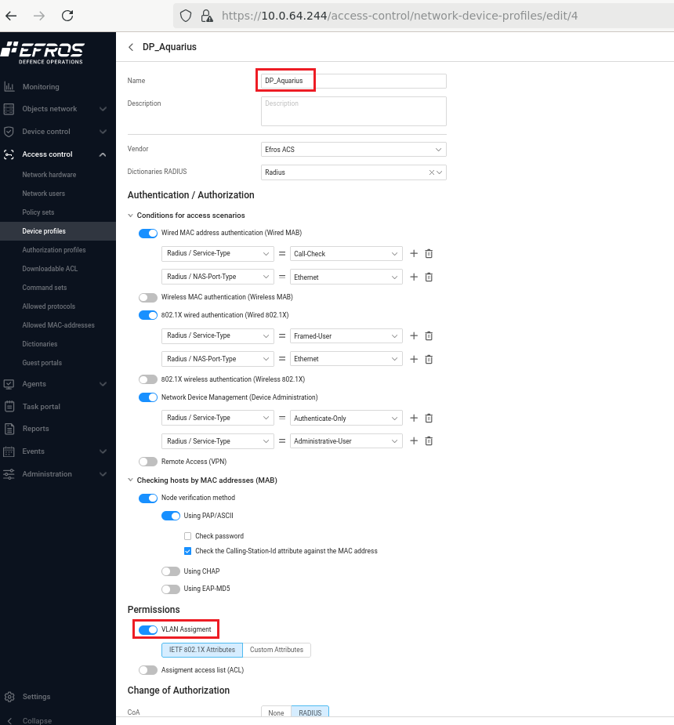The width and height of the screenshot is (674, 725).
Task: Open the Dictionaries RADIUS dropdown
Action: click(x=353, y=172)
